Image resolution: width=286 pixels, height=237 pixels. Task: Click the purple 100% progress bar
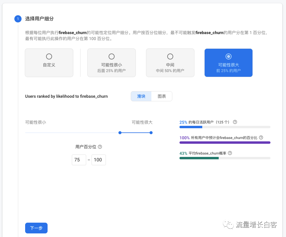[225, 143]
